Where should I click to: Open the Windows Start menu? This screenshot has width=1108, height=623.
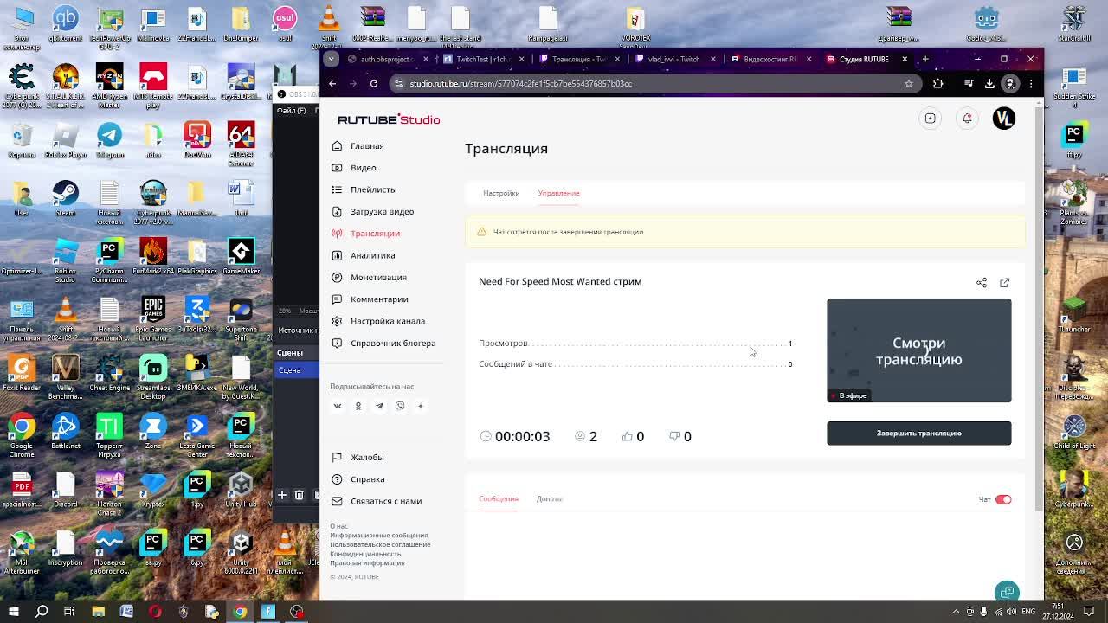tap(14, 612)
